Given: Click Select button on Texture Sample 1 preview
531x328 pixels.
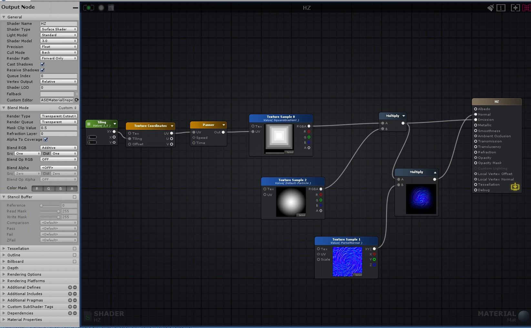Looking at the screenshot, I should pyautogui.click(x=358, y=275).
